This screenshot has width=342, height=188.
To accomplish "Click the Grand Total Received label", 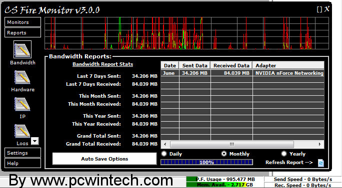I will (x=93, y=144).
